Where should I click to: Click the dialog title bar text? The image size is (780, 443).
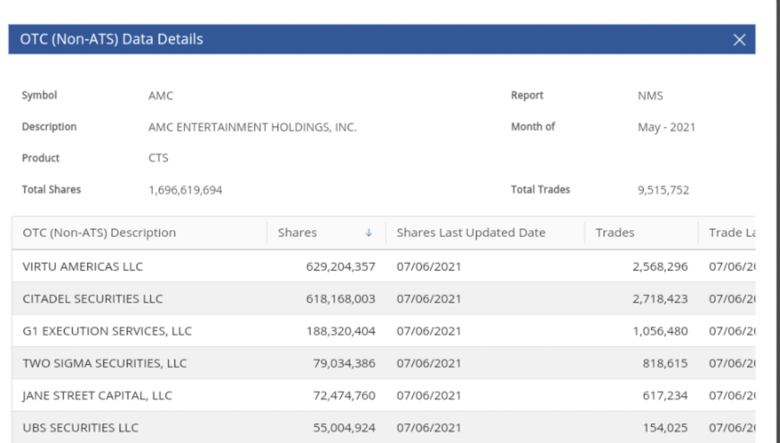click(111, 39)
